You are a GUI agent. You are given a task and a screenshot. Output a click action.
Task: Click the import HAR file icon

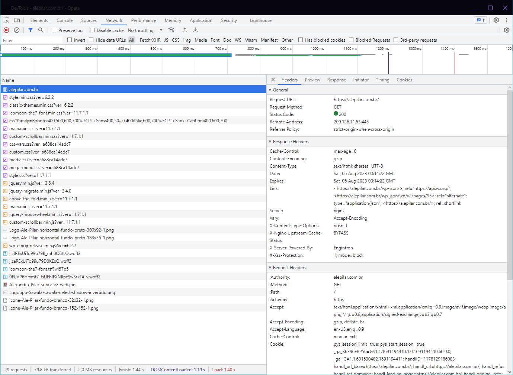pos(185,30)
